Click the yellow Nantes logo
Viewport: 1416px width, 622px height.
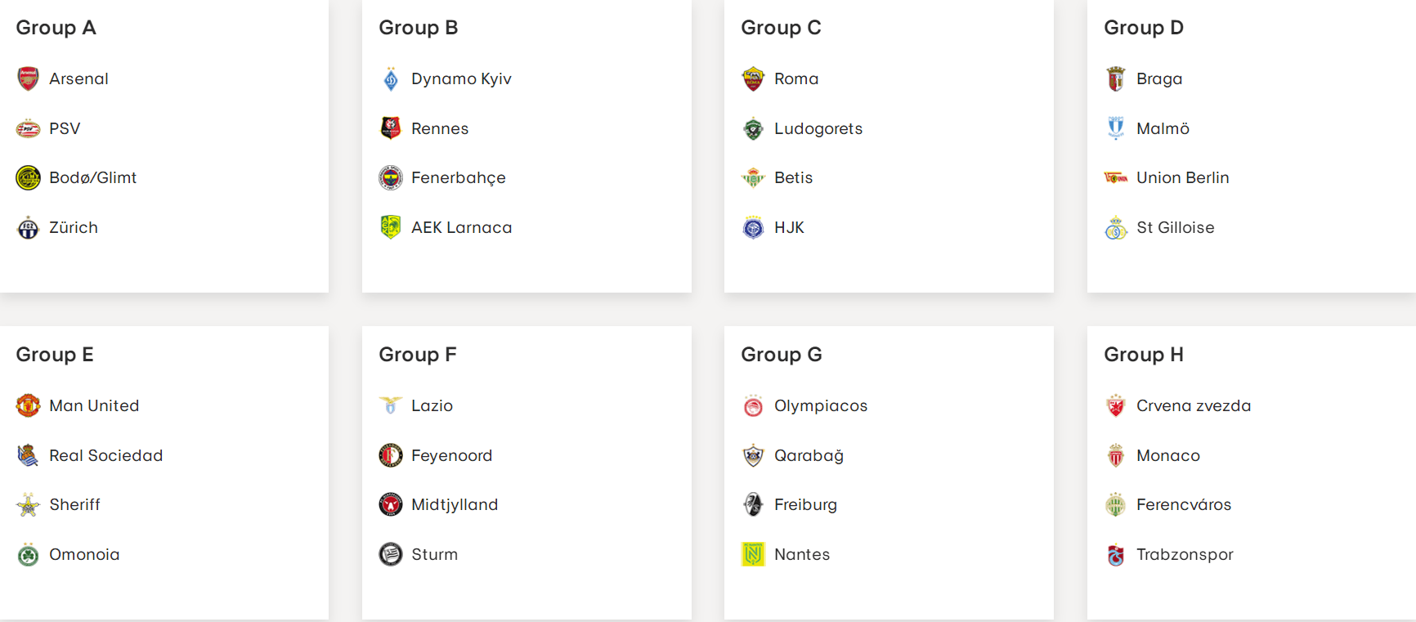[753, 554]
